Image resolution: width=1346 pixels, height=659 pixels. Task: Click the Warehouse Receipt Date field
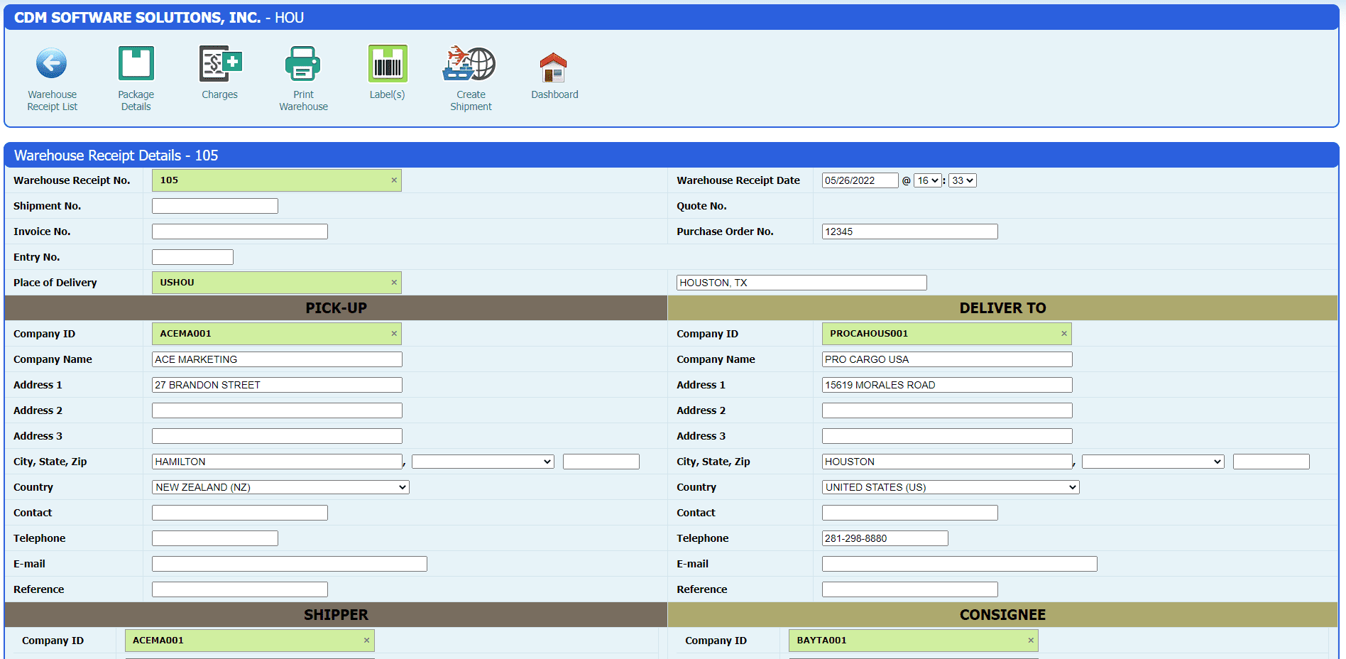(x=860, y=180)
